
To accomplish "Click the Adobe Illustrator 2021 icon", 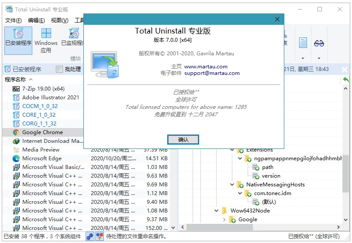I will click(x=16, y=98).
